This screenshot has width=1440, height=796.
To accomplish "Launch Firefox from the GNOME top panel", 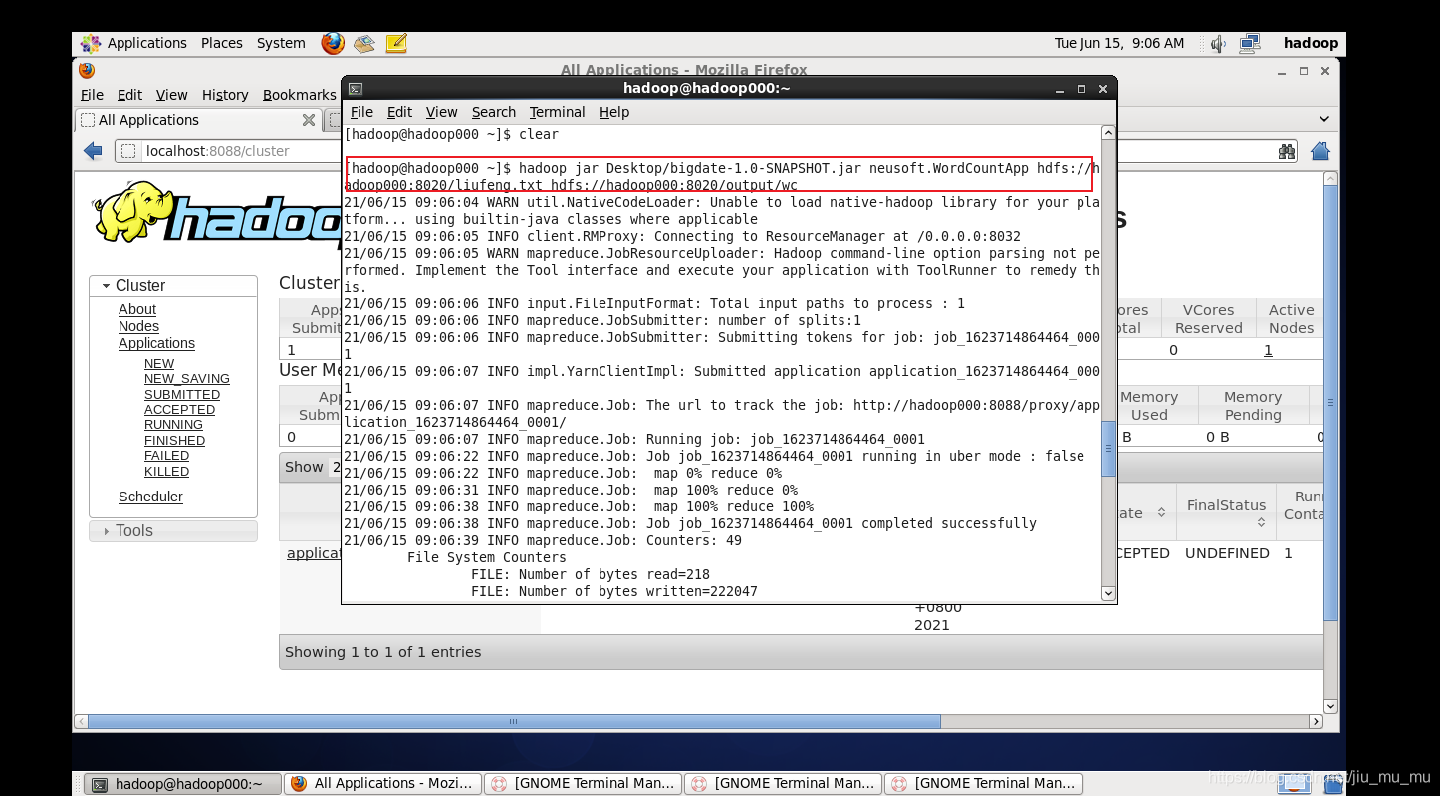I will pos(333,43).
